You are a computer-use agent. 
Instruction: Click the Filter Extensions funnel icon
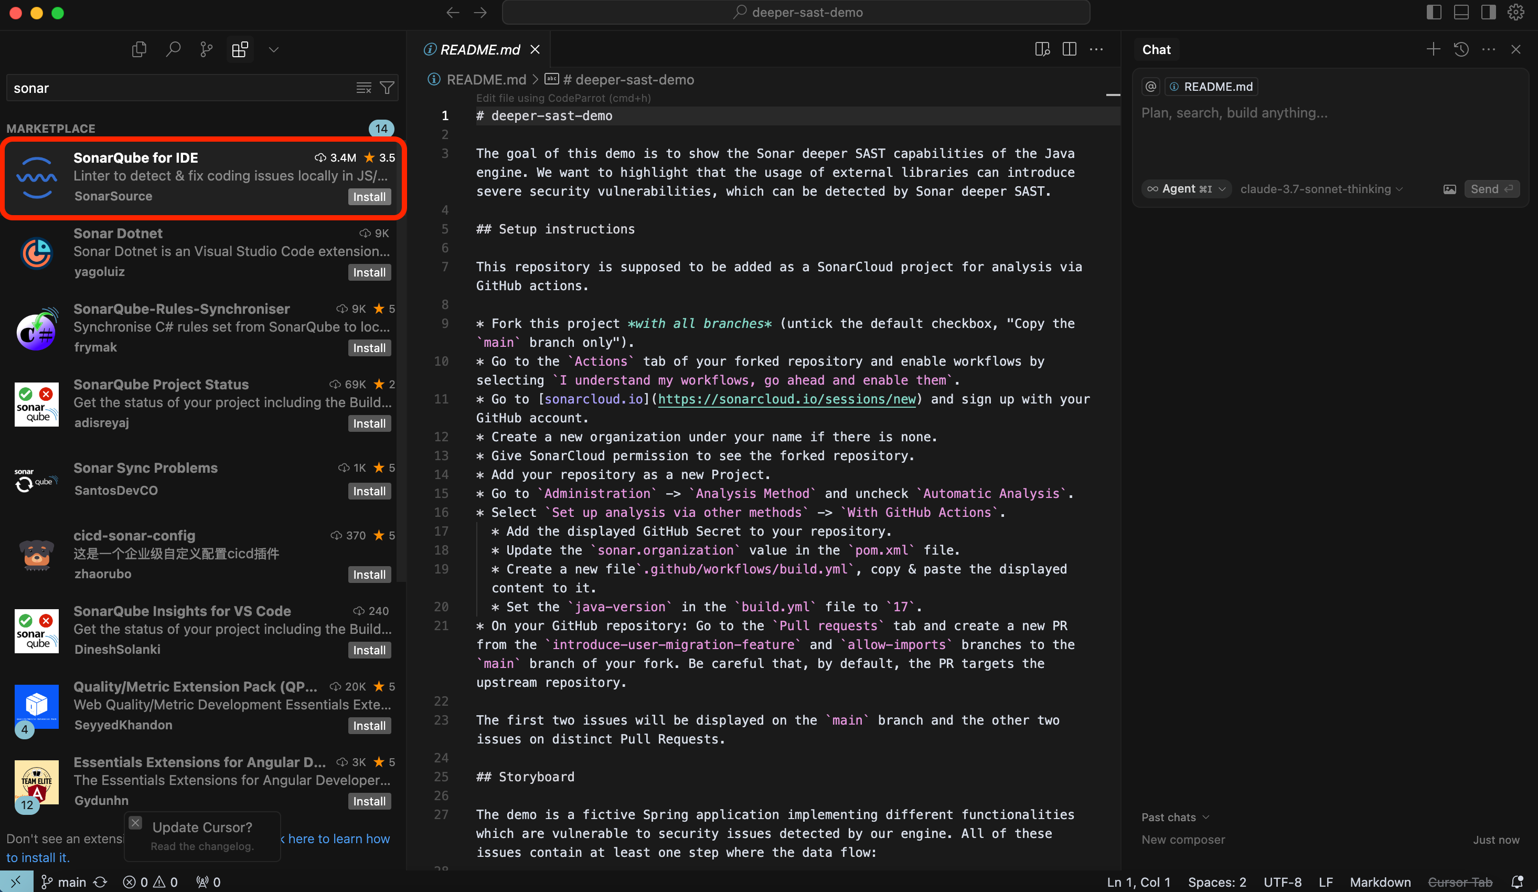387,88
